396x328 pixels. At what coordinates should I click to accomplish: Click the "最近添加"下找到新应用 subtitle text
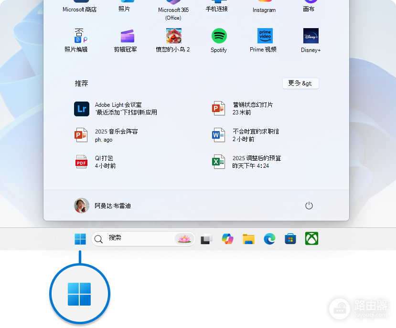point(126,113)
